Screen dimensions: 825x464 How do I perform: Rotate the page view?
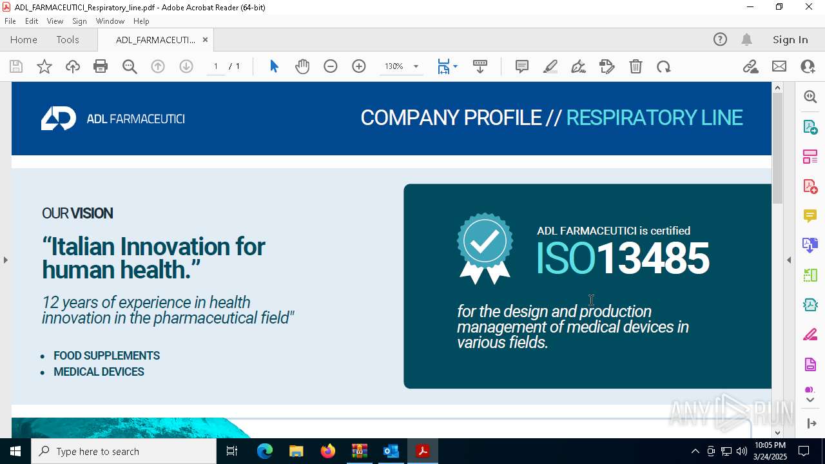point(664,66)
